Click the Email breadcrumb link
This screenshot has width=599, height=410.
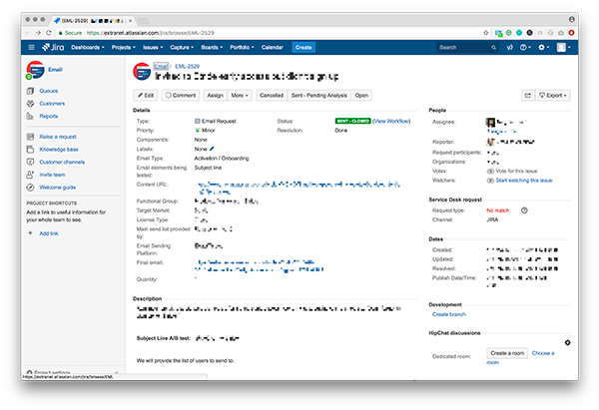tap(161, 66)
